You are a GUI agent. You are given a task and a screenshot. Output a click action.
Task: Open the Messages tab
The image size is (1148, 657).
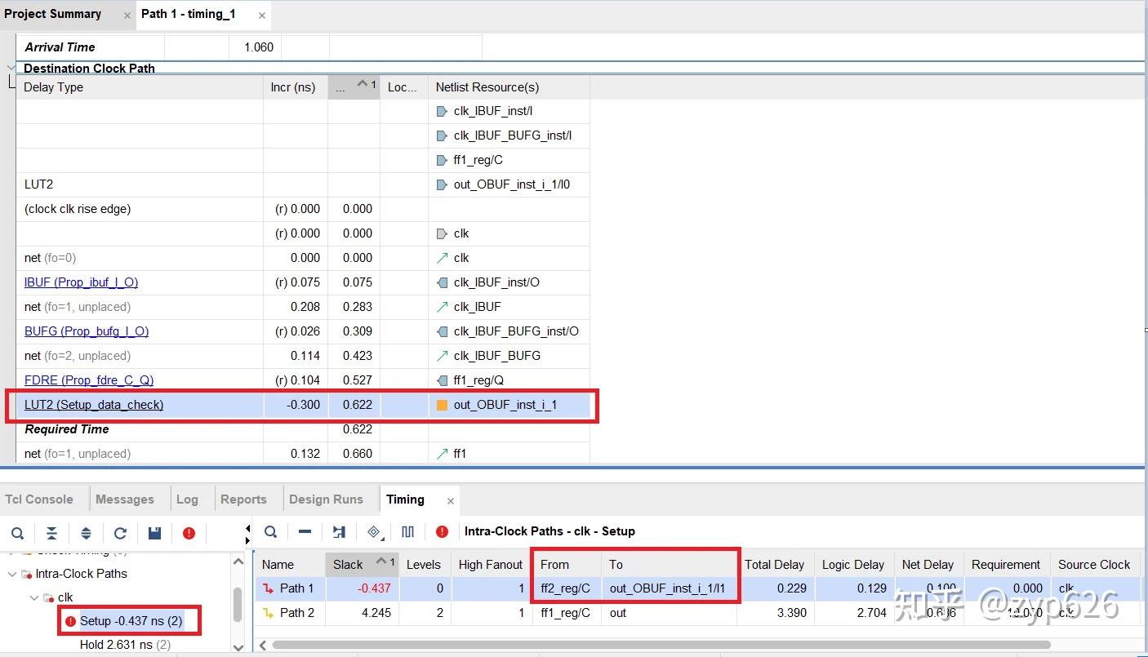coord(127,499)
